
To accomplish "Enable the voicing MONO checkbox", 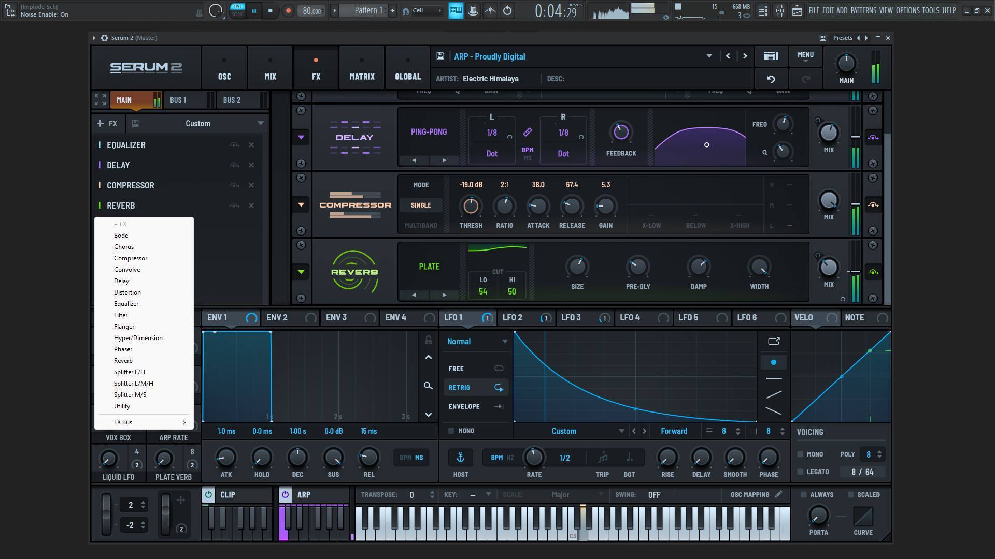I will (800, 454).
